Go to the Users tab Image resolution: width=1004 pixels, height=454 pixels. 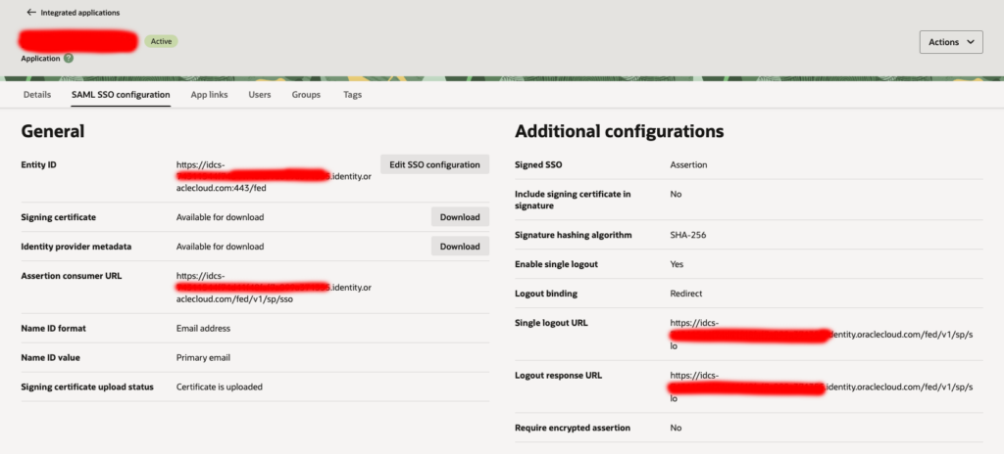(x=260, y=95)
